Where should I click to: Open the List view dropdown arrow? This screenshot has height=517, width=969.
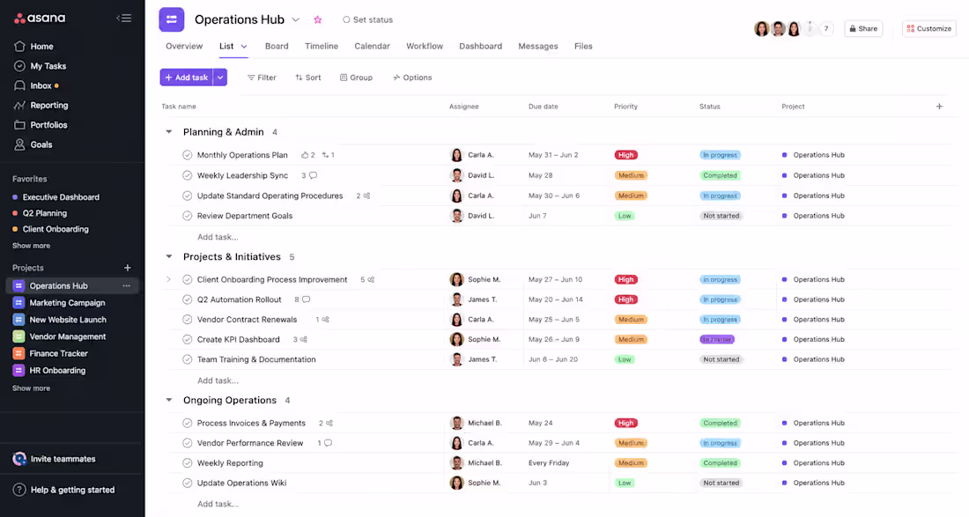244,47
